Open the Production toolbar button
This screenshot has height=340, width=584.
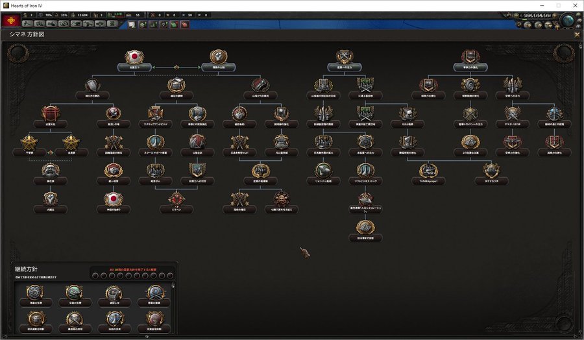tap(88, 24)
